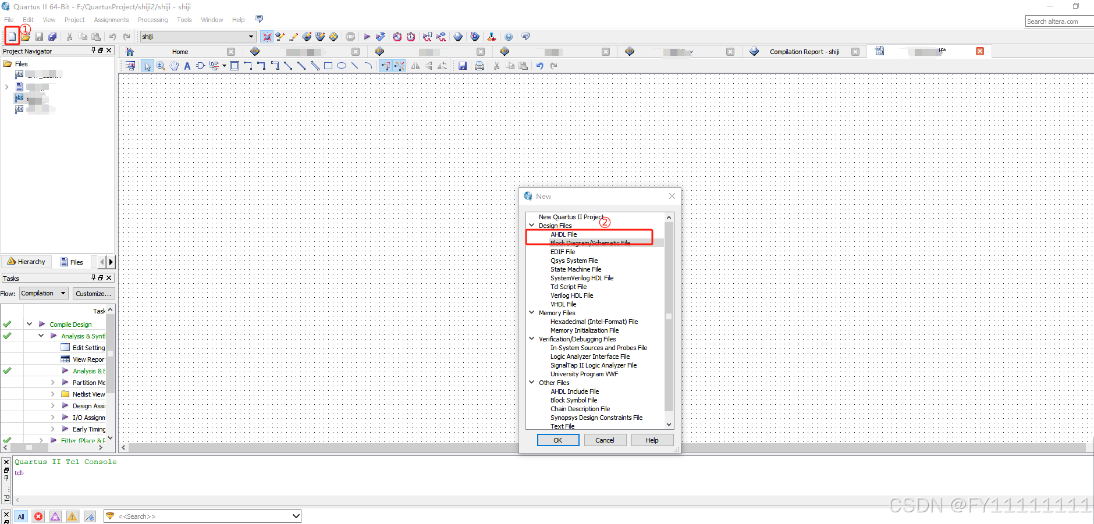Select the Hand tool in block editor toolbar

click(x=174, y=66)
